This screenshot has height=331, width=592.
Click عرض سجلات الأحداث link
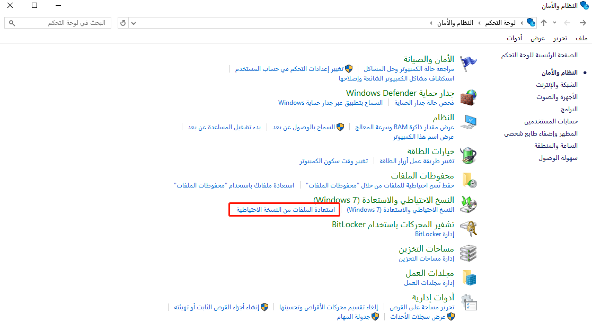[418, 317]
